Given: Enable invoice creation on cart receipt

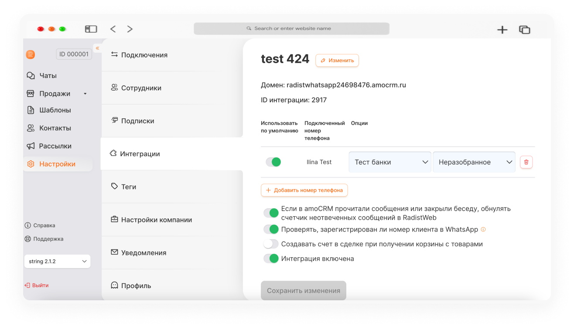Looking at the screenshot, I should click(271, 244).
